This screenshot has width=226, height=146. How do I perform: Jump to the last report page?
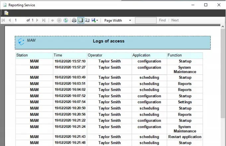point(43,20)
